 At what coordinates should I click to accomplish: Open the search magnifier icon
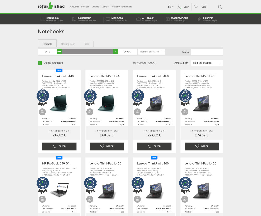[x=220, y=7]
